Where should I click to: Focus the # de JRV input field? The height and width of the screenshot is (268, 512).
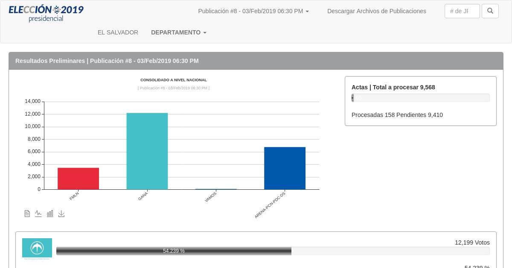(x=462, y=11)
